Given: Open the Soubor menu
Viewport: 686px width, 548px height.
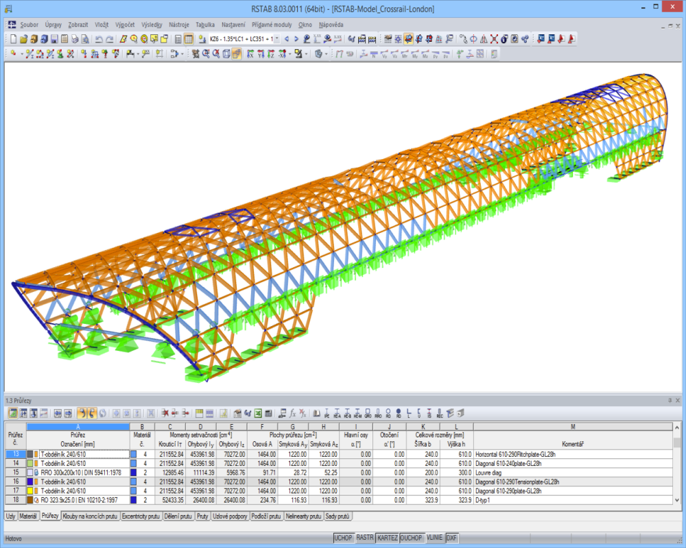Looking at the screenshot, I should [29, 25].
